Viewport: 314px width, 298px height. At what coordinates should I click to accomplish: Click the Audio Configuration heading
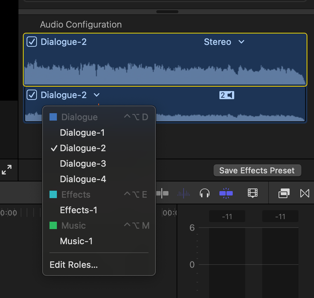click(80, 25)
